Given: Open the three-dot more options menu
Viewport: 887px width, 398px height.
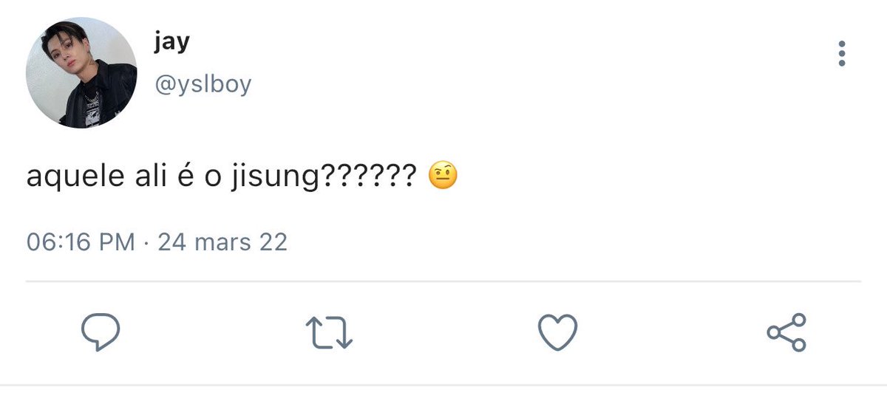Looking at the screenshot, I should [841, 54].
